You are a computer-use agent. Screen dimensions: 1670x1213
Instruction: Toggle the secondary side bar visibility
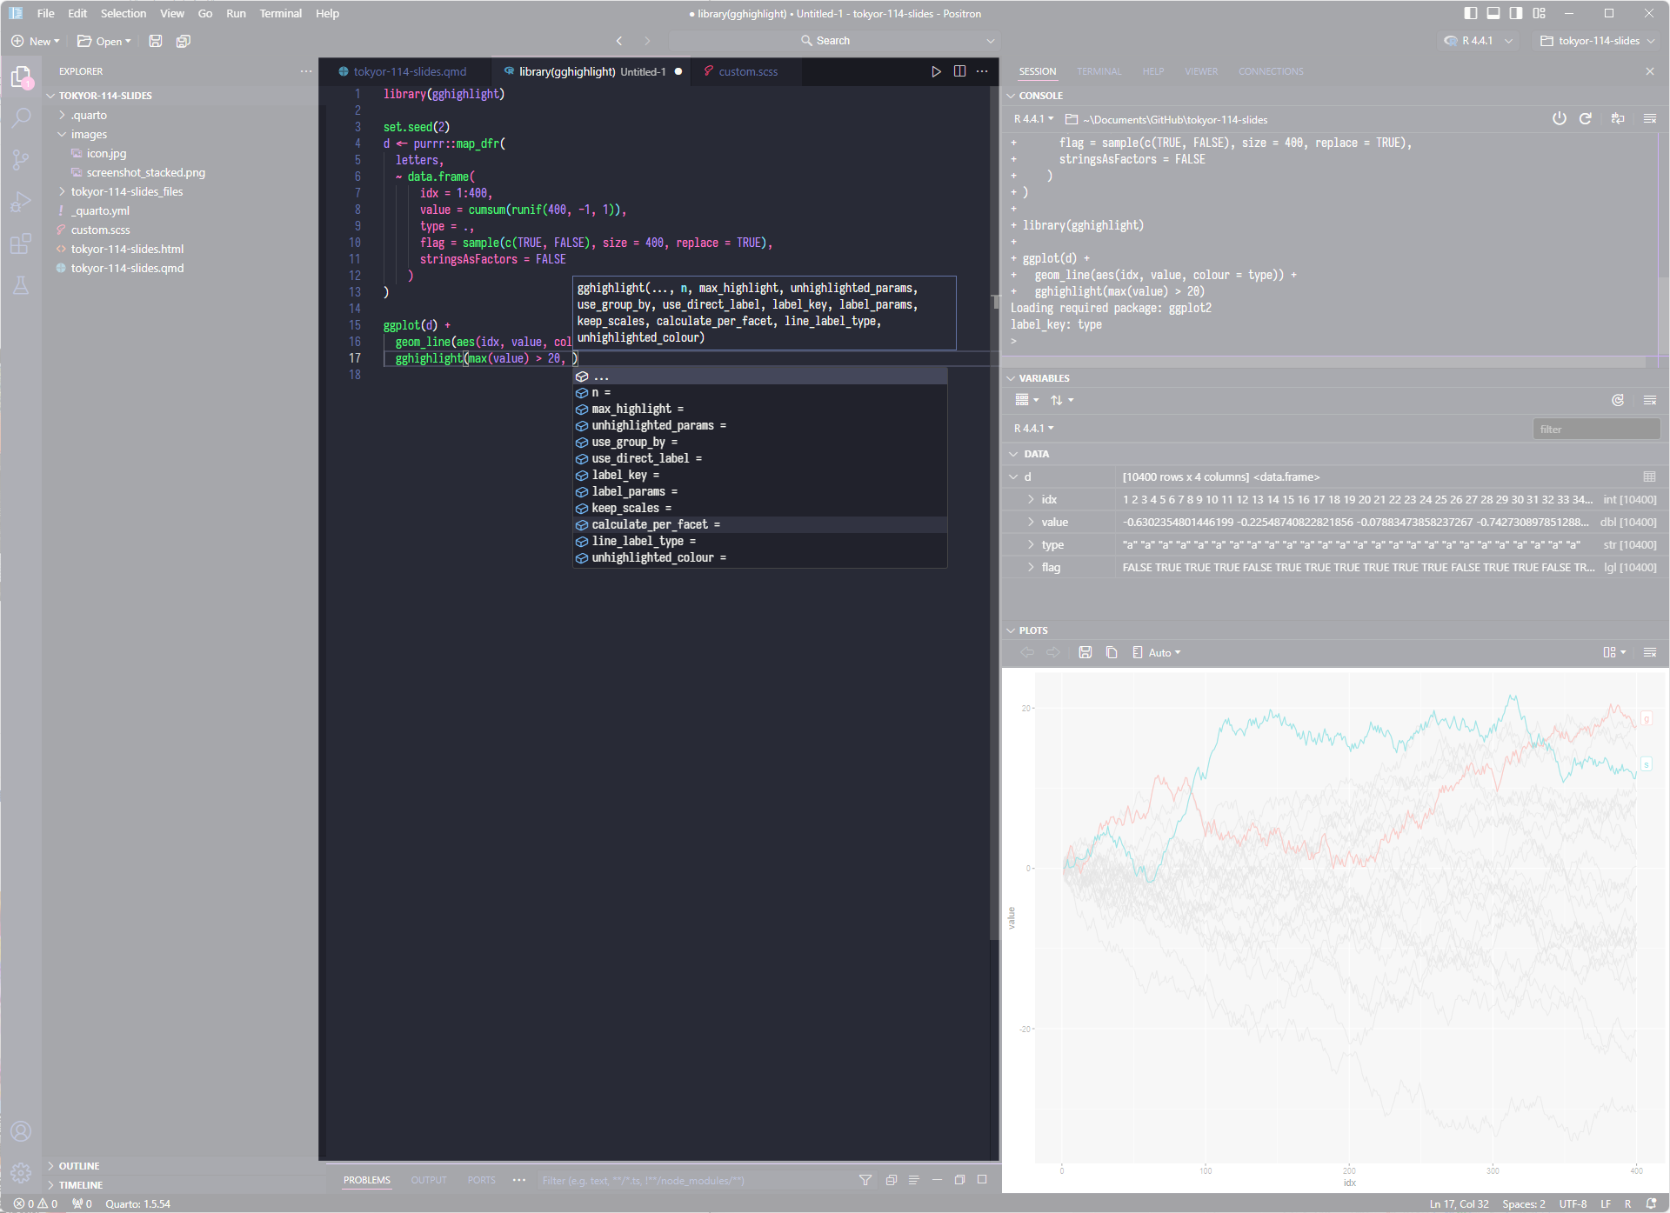pos(1516,13)
